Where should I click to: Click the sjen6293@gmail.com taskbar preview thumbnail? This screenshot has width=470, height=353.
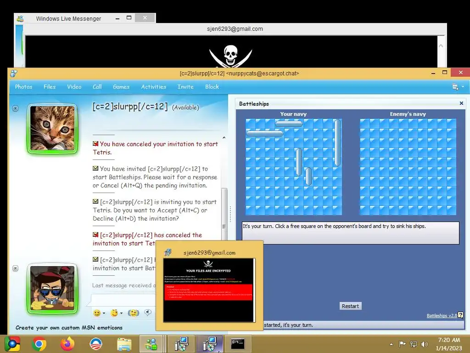coord(209,290)
